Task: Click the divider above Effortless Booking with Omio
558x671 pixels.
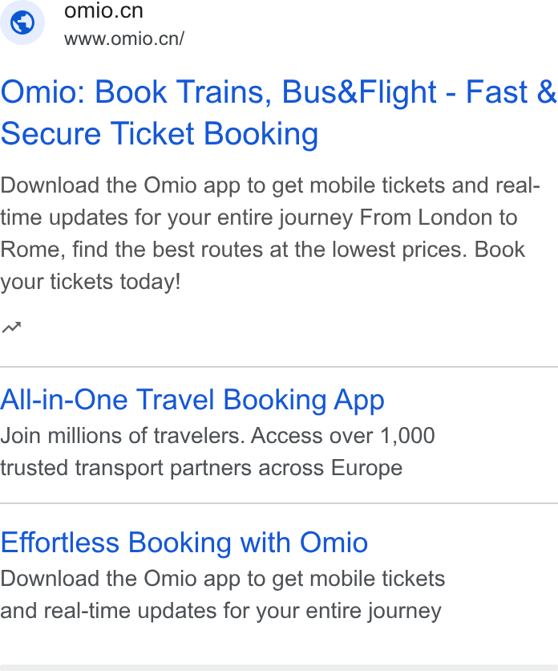Action: click(x=279, y=504)
